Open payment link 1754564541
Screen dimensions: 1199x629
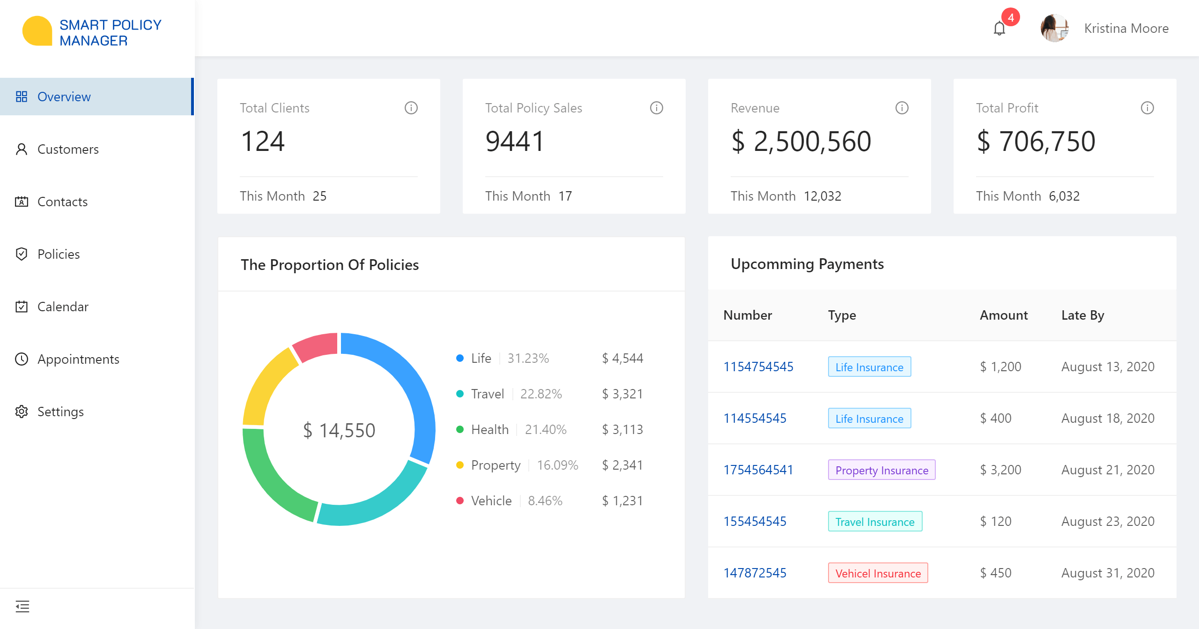click(758, 470)
